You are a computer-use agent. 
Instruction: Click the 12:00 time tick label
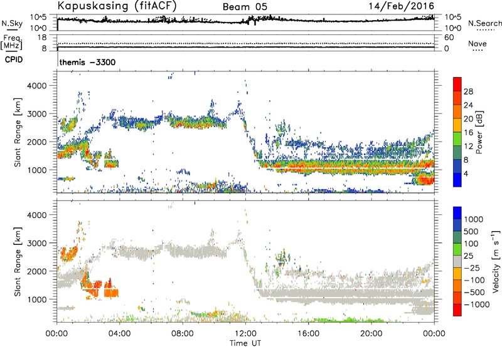click(x=245, y=334)
